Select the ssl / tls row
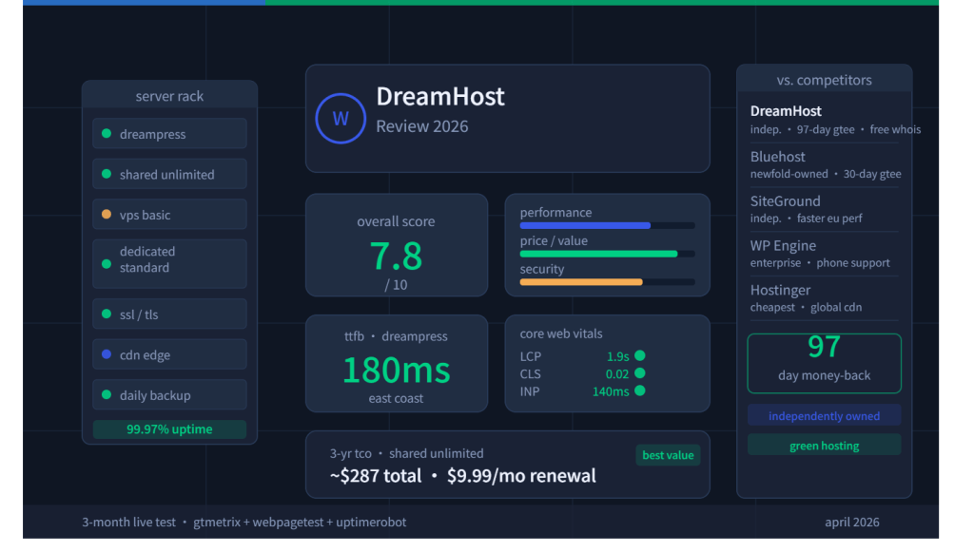 (169, 314)
